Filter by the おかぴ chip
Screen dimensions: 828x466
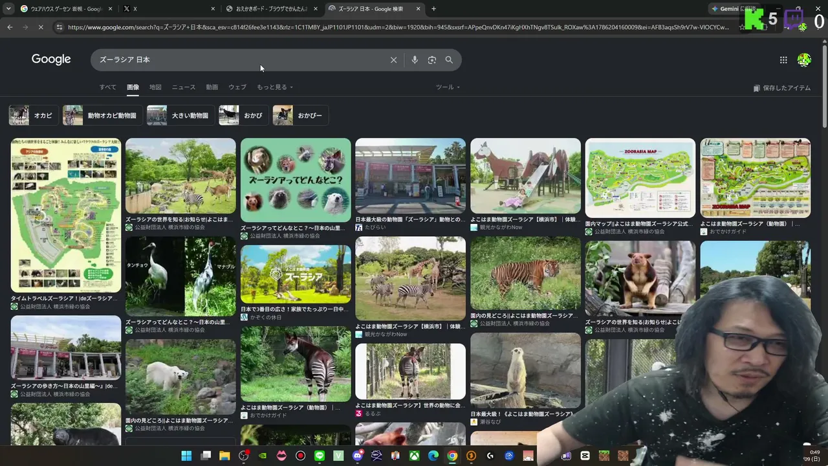coord(244,115)
